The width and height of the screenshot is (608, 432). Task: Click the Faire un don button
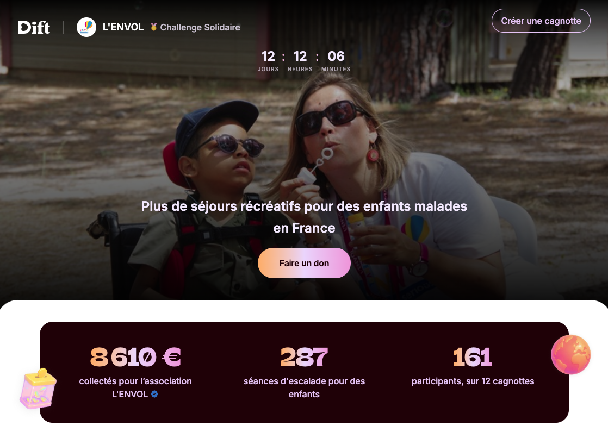(304, 263)
